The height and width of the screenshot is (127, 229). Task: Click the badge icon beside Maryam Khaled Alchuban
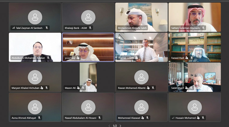point(42,88)
